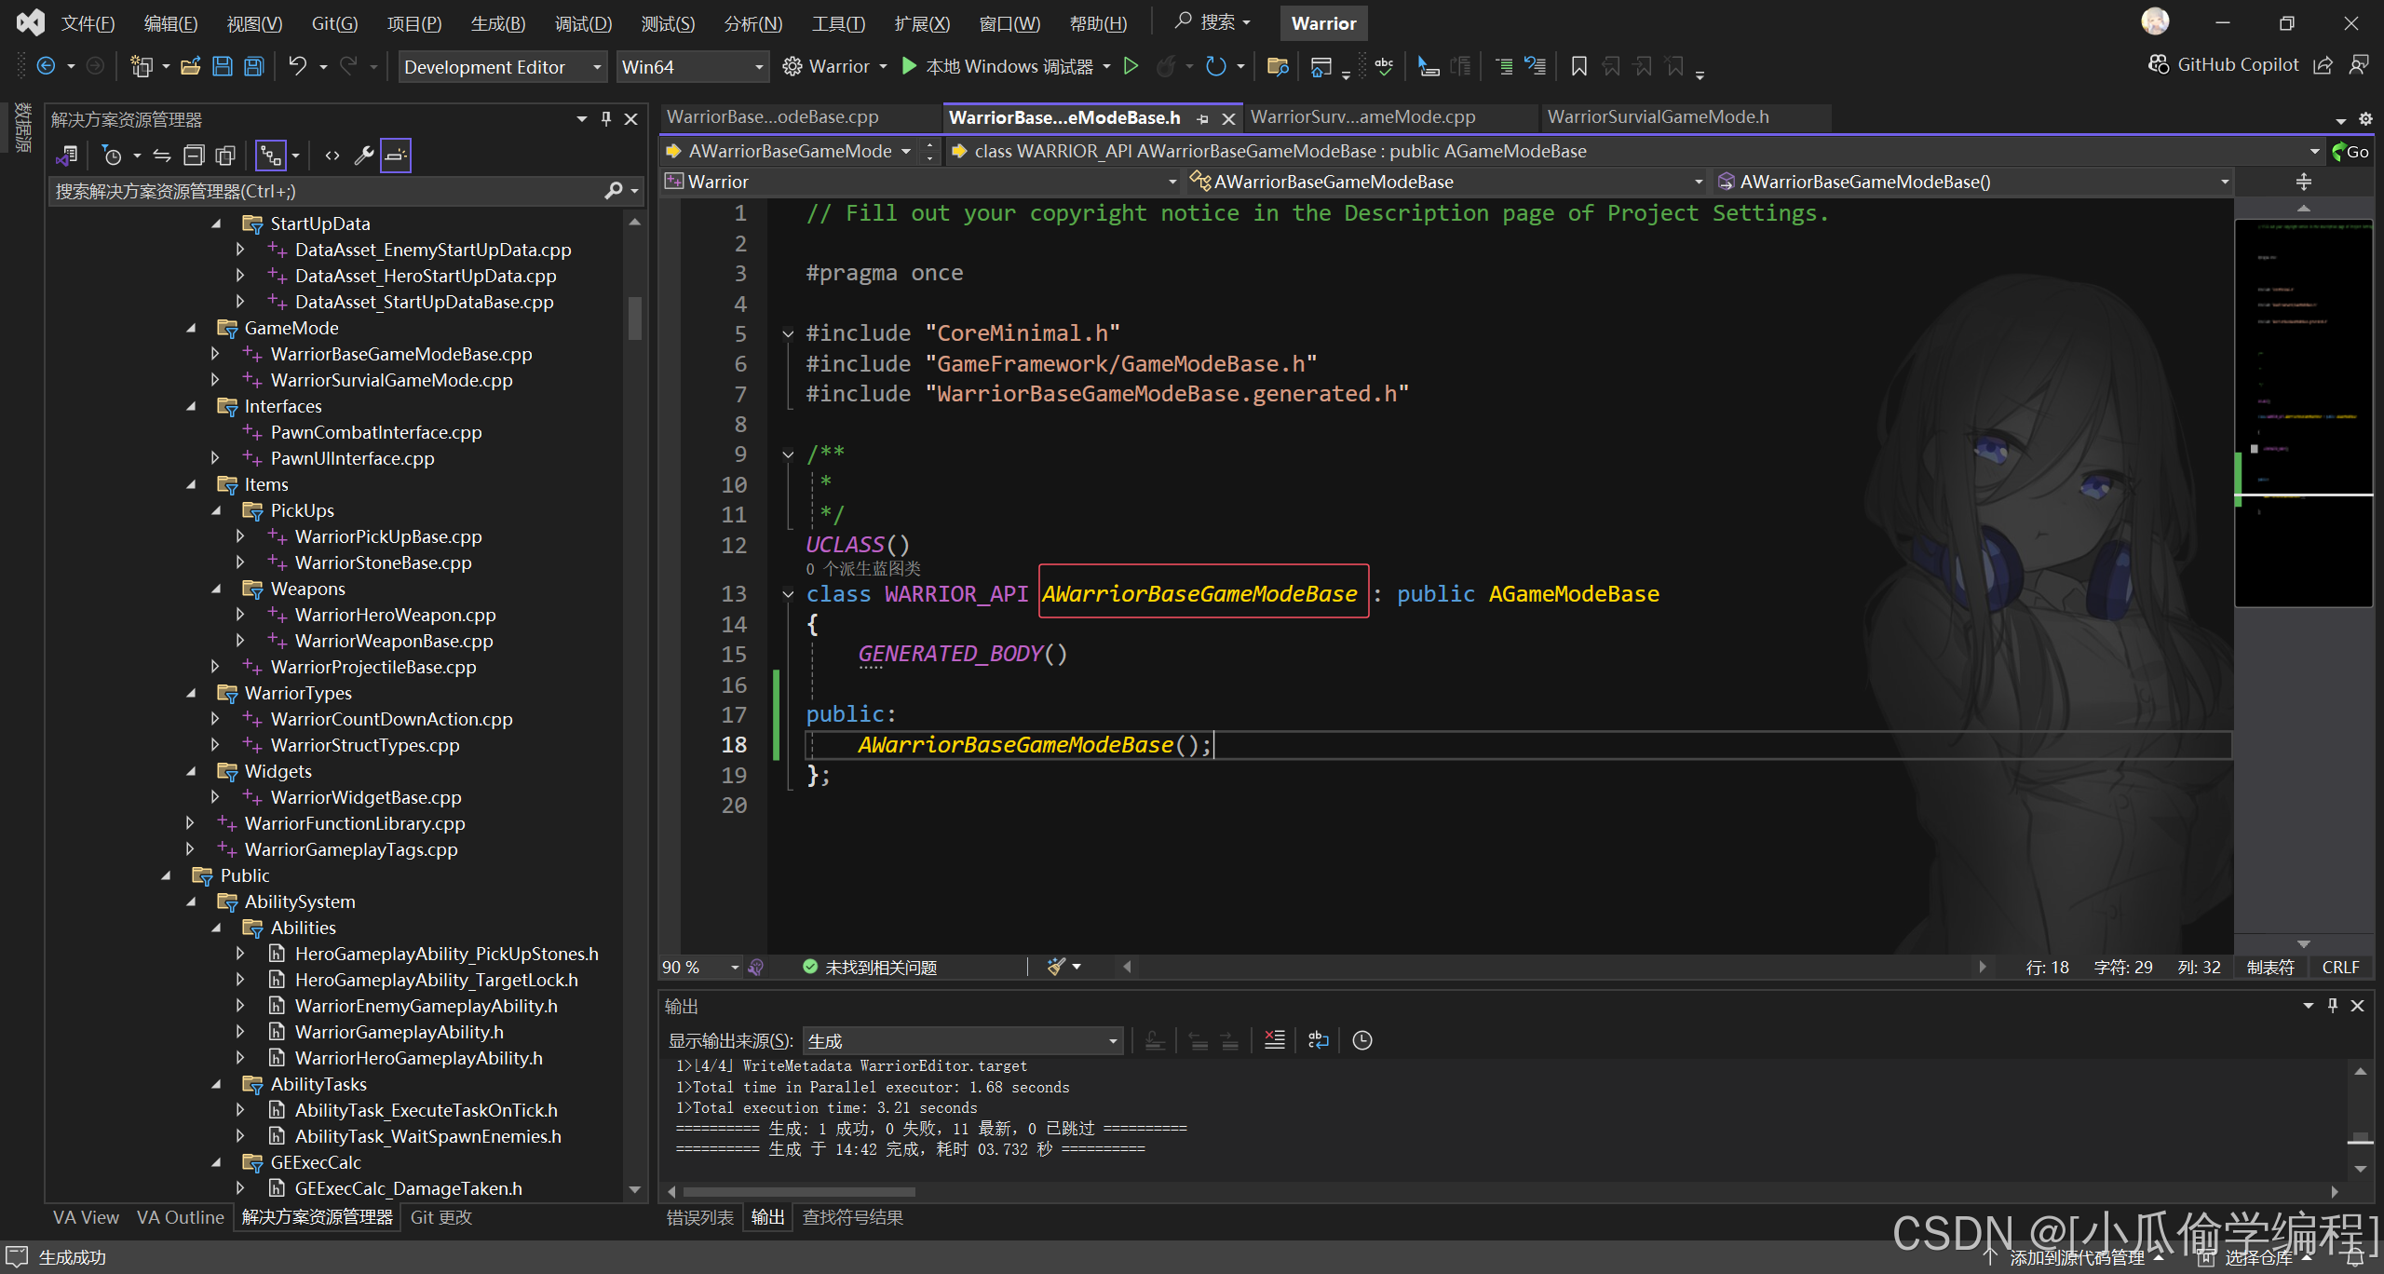Toggle pin on the WarriorBaseGameModeBase.h tab

[1202, 118]
